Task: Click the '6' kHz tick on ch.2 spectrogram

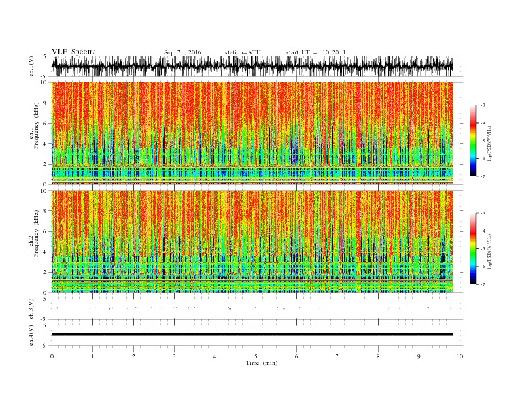Action: pyautogui.click(x=45, y=231)
